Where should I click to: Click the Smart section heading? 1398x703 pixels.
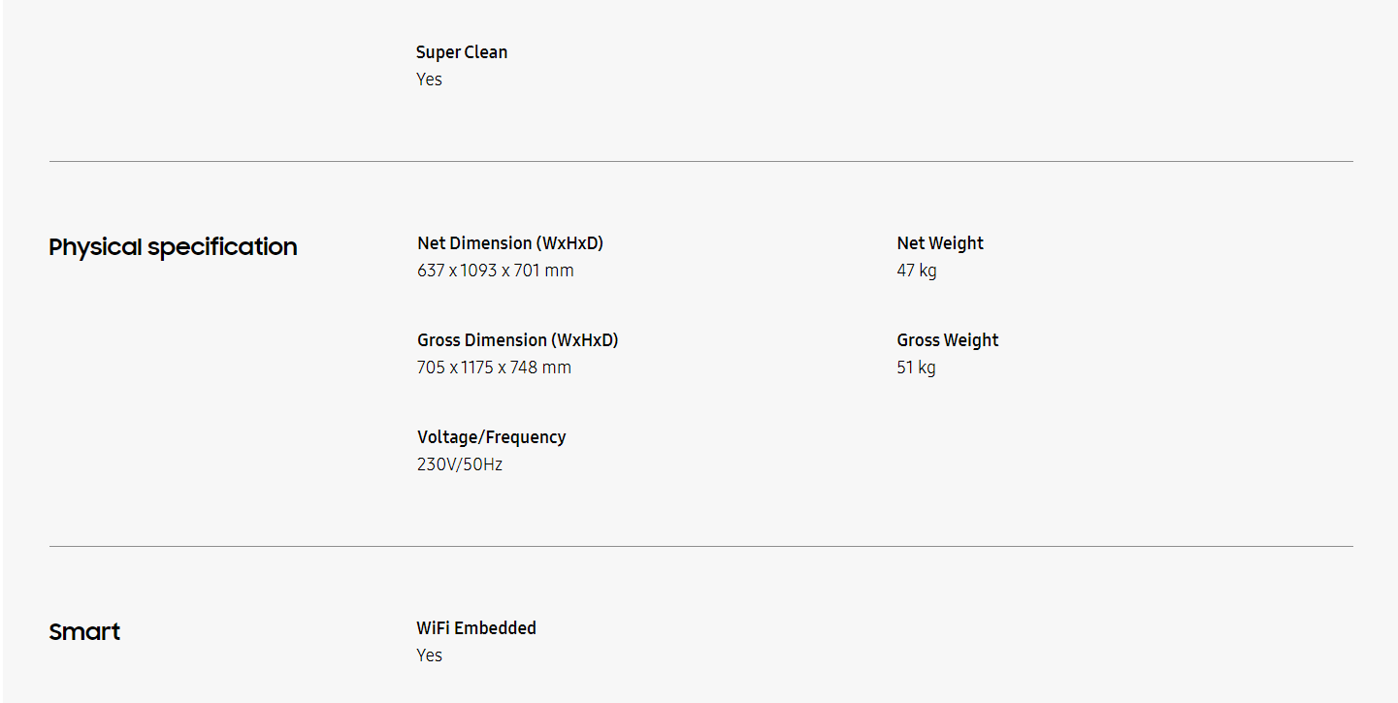pos(84,632)
